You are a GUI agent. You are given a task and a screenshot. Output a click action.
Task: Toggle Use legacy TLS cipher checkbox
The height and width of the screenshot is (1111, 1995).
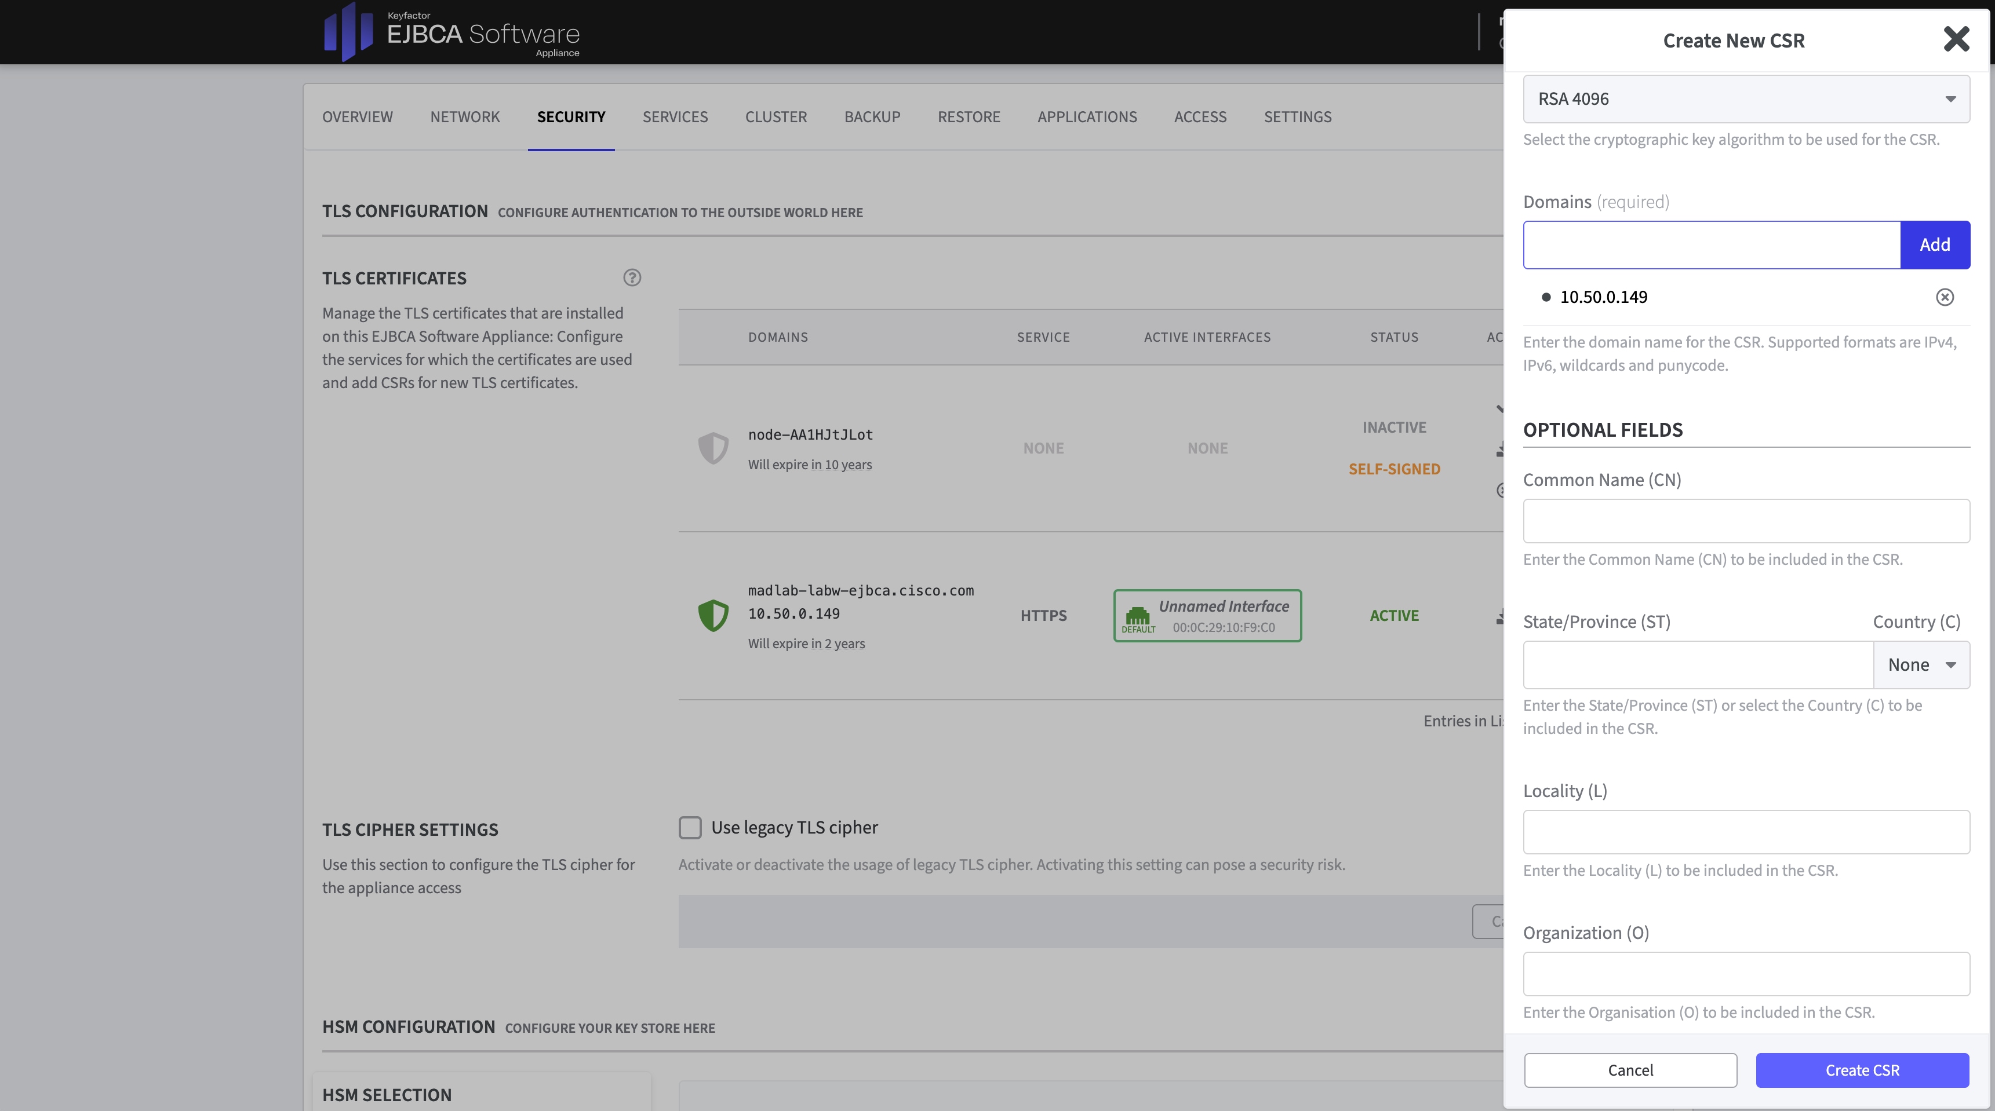tap(690, 828)
